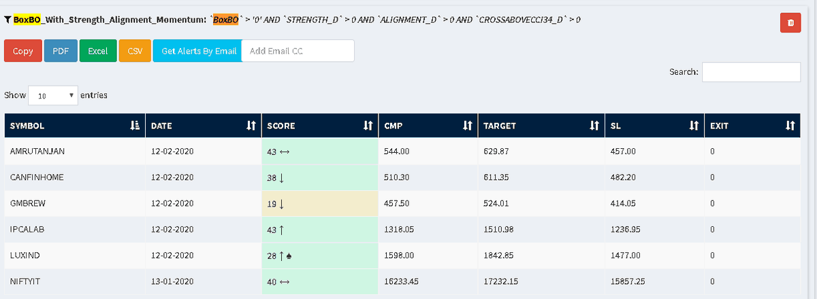Screen dimensions: 817x299
Task: Sort table by EXIT column
Action: (x=752, y=126)
